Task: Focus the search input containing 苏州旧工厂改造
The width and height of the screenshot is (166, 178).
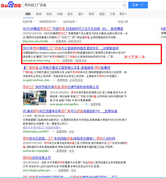Action: pyautogui.click(x=73, y=5)
